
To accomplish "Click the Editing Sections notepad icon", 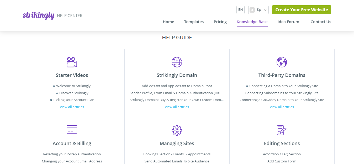I will (282, 130).
